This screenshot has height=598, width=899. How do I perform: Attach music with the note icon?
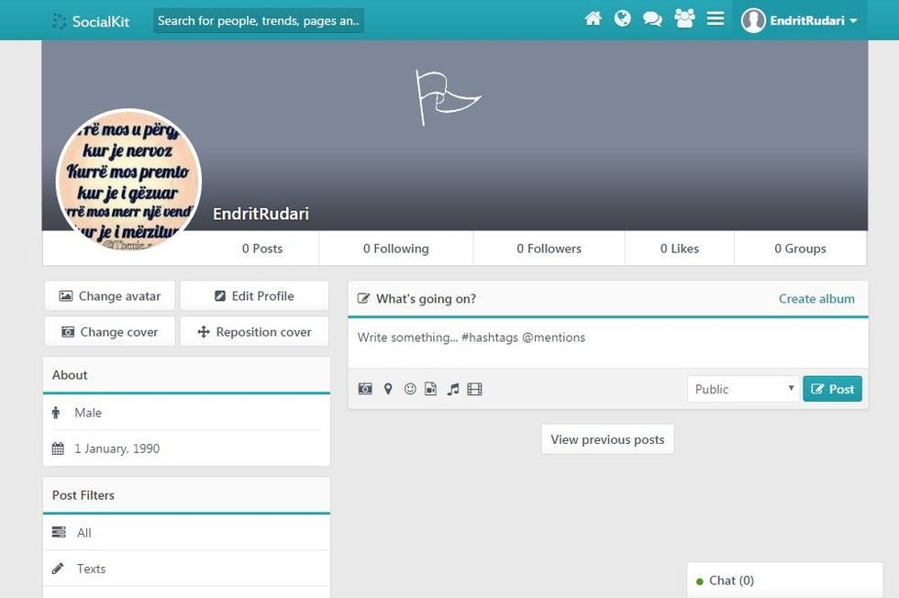coord(452,389)
